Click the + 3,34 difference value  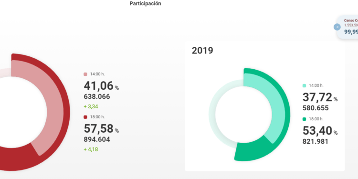tap(91, 106)
